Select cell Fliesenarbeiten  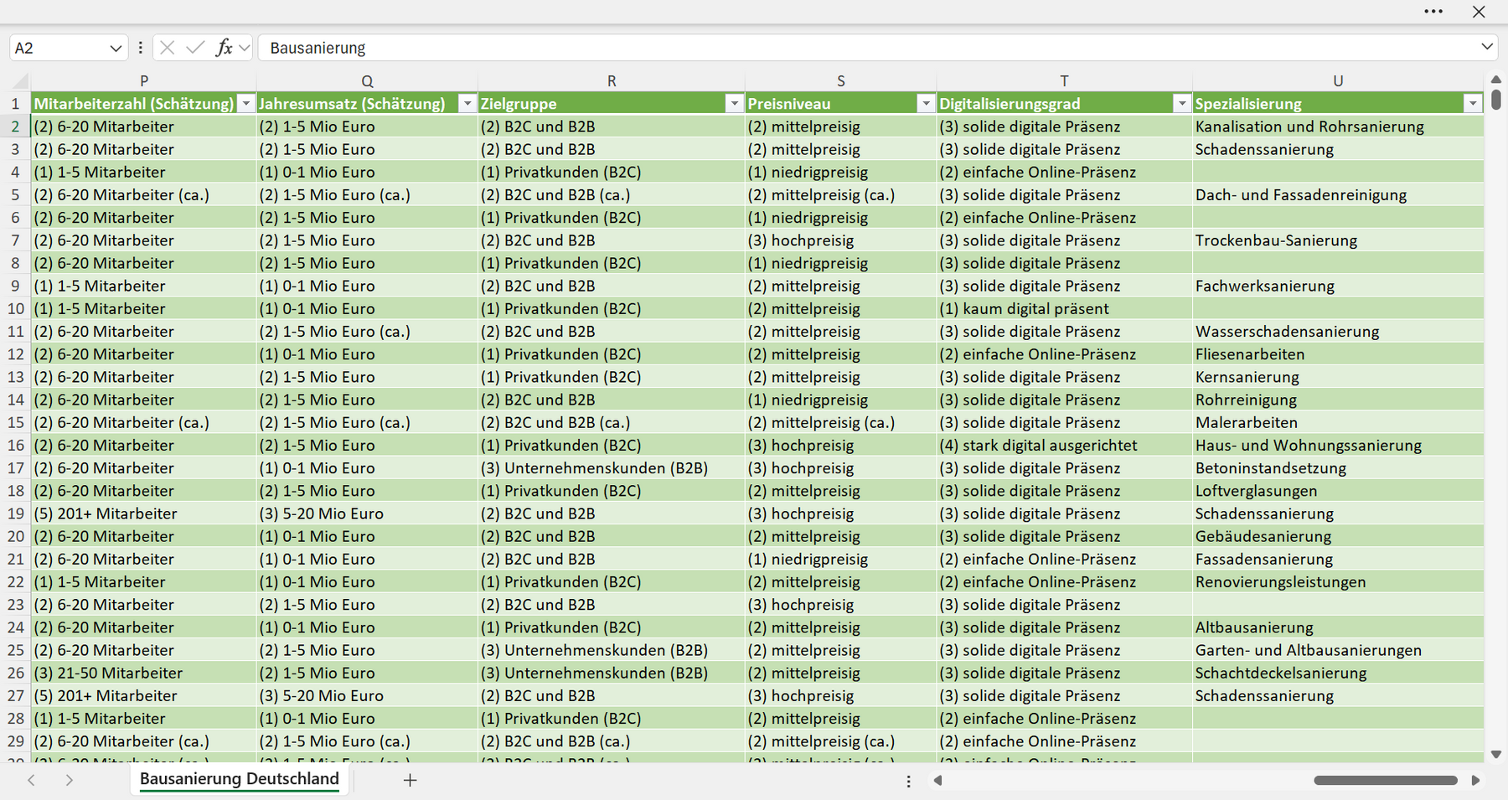(1338, 354)
